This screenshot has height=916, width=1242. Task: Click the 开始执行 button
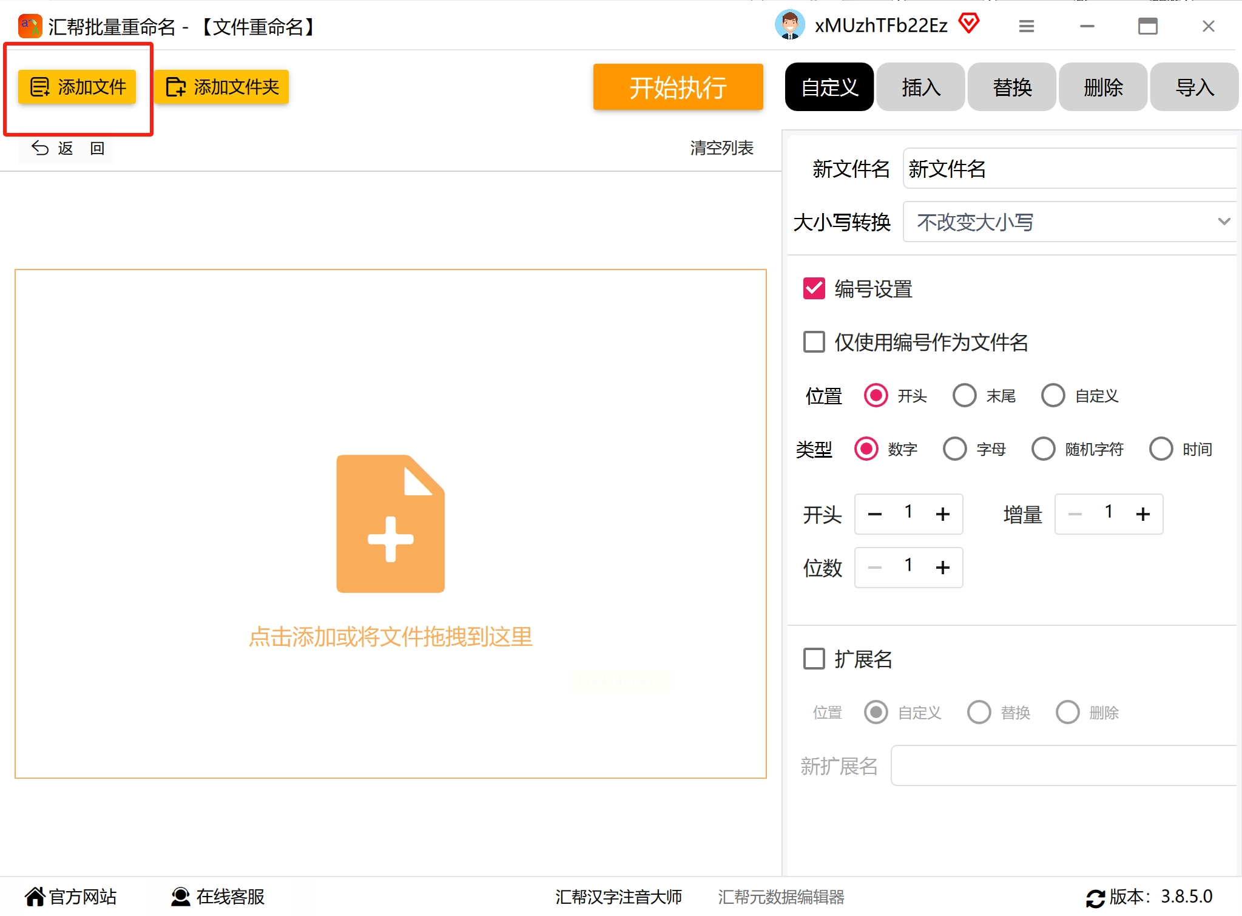click(x=678, y=87)
